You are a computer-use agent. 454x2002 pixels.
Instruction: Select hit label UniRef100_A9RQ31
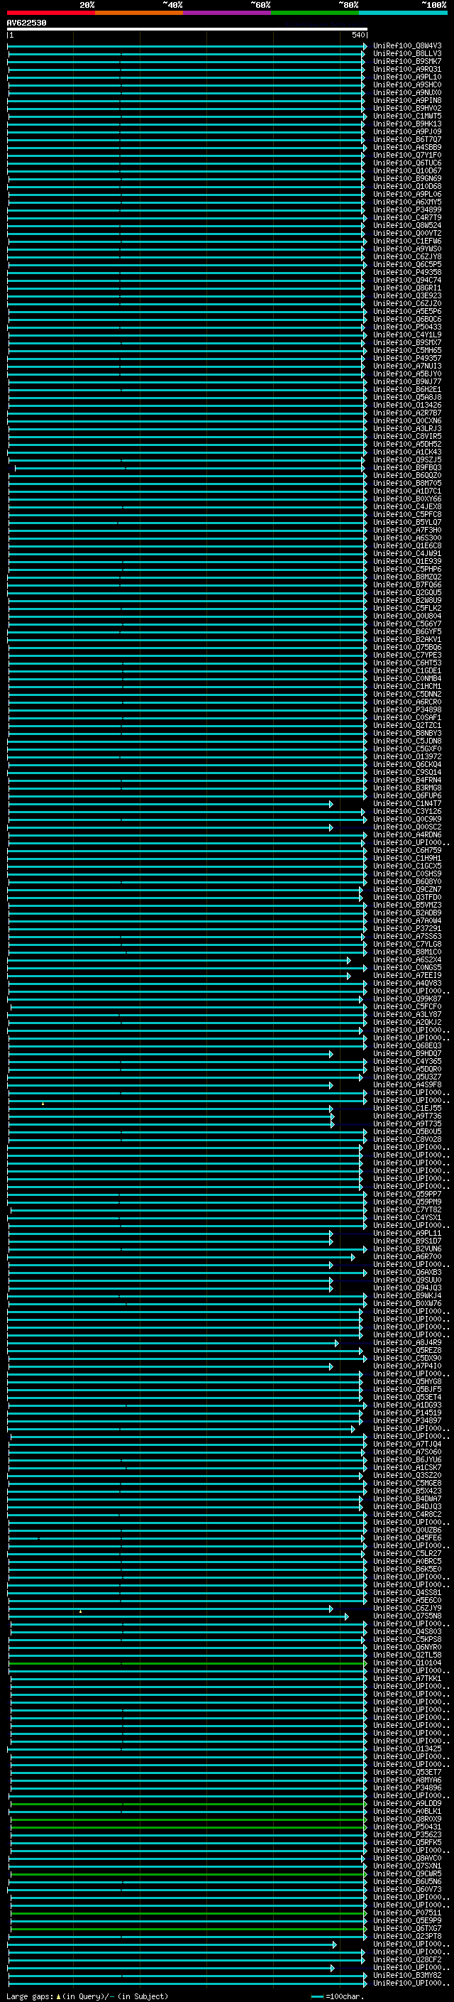pos(407,69)
